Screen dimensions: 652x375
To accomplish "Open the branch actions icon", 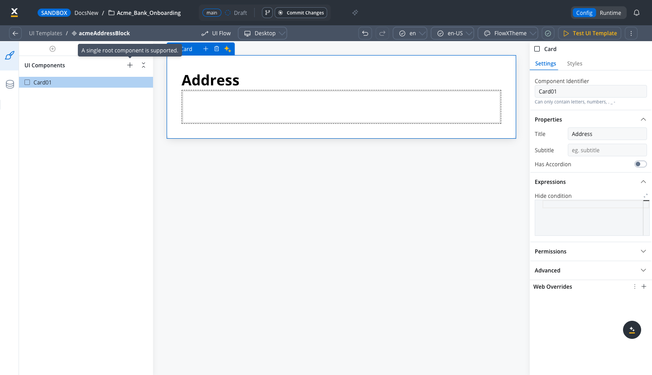I will point(267,13).
